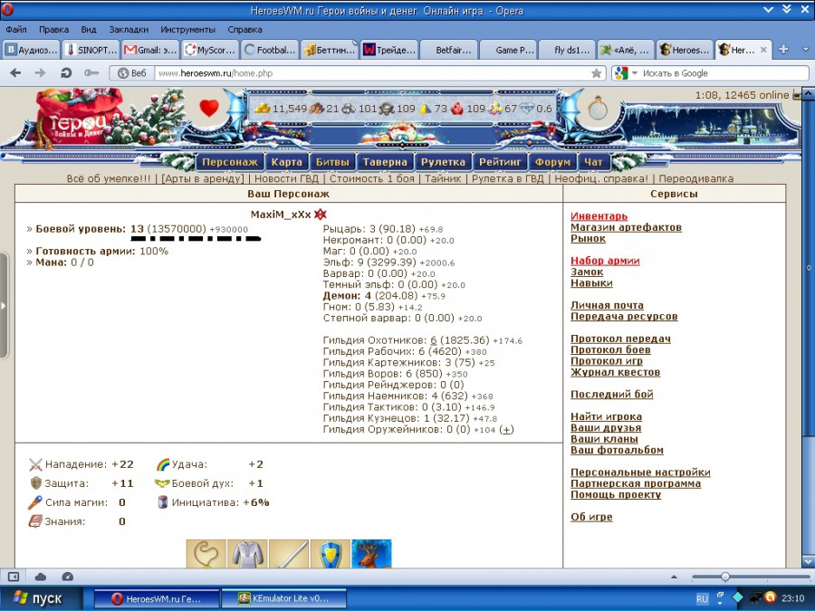Viewport: 815px width, 611px height.
Task: Click the crossed swords Attack icon
Action: [35, 464]
